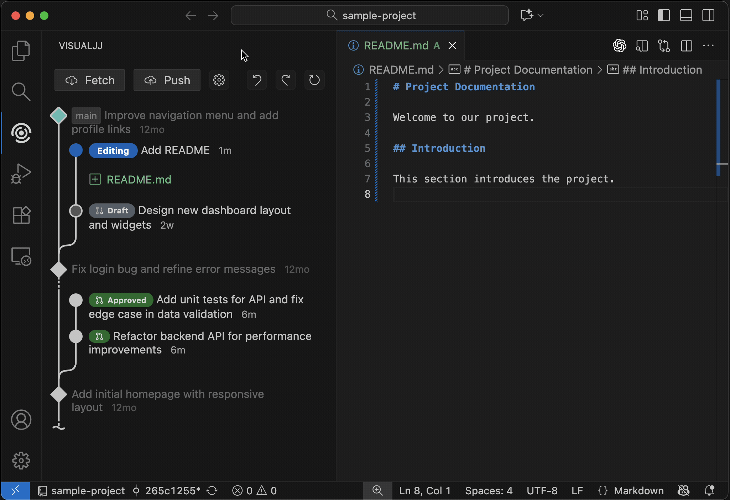
Task: Open the Spaces: 4 indentation selector
Action: point(489,491)
